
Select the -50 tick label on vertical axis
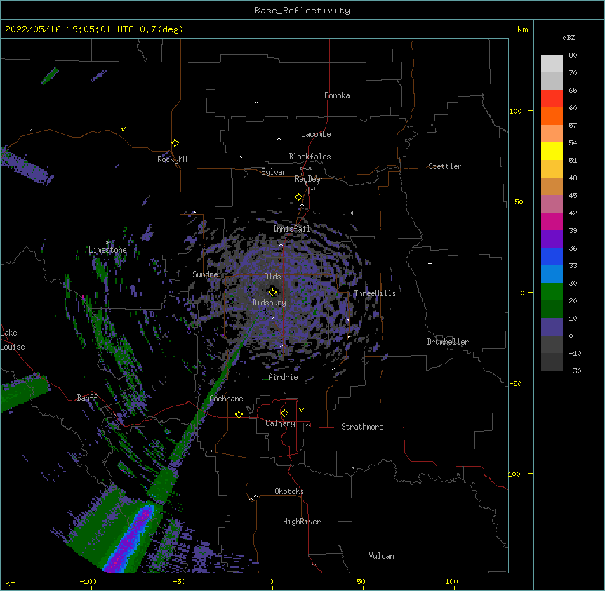(515, 383)
